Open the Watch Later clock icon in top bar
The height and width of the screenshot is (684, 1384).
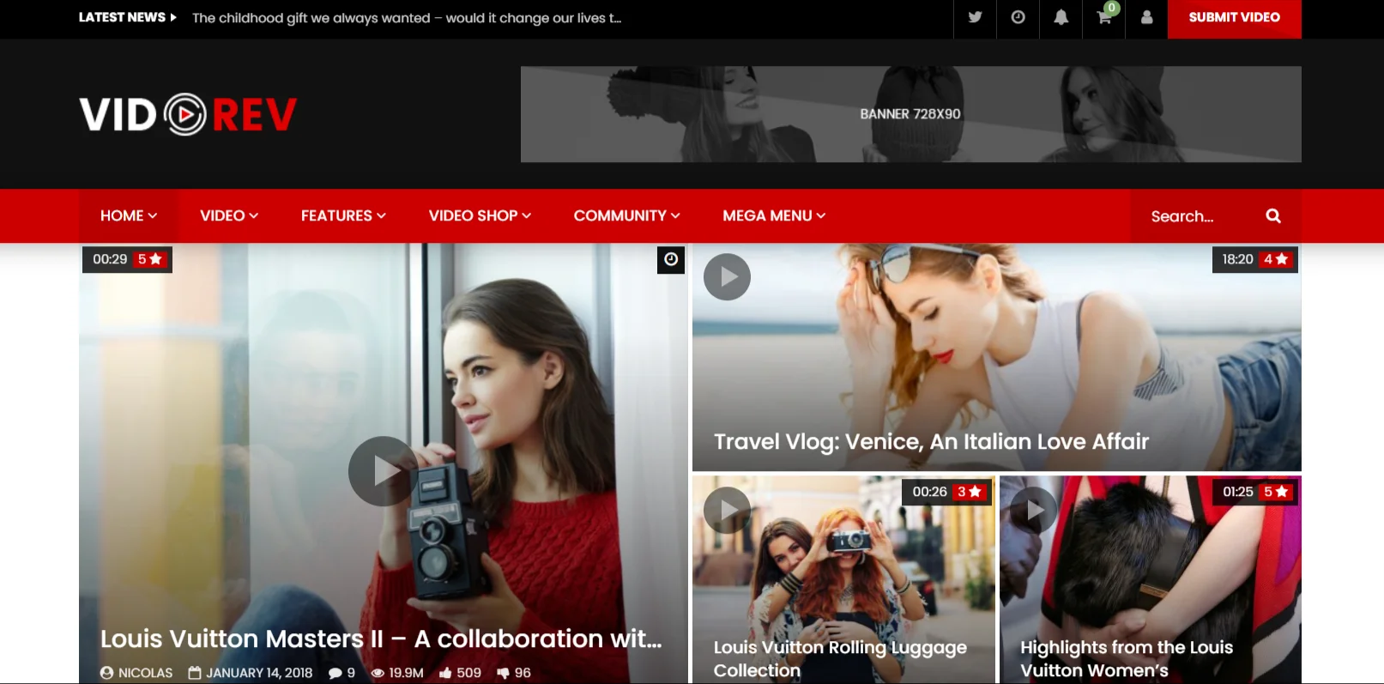click(1018, 17)
